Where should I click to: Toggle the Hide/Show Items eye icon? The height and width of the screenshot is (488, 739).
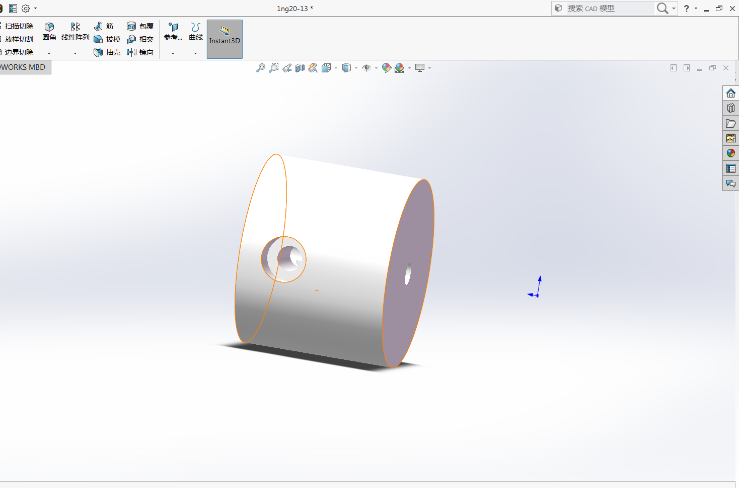point(366,68)
